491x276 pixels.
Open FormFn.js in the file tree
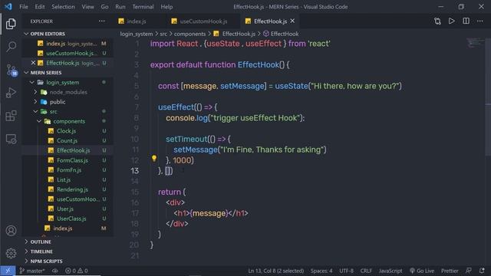[69, 169]
